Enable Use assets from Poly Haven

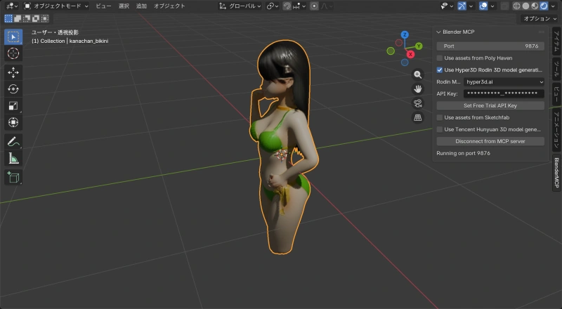coord(440,58)
